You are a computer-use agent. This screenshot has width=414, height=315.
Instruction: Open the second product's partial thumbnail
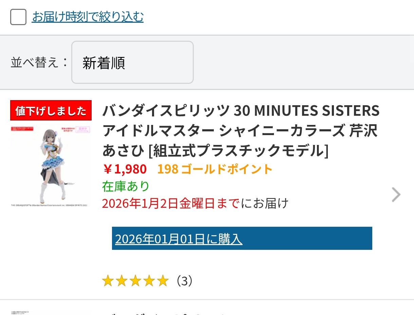[x=51, y=312]
